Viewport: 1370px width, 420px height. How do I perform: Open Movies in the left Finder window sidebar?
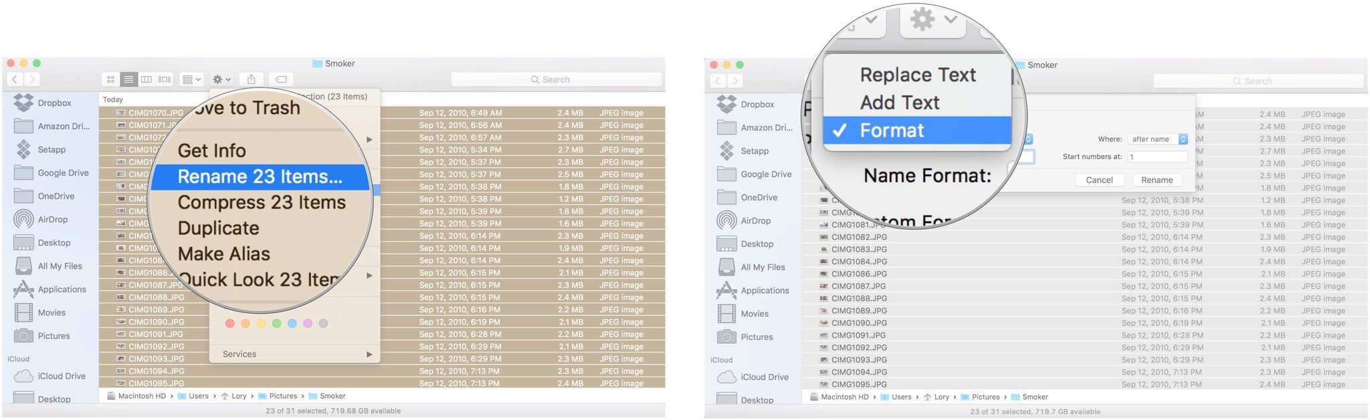40,312
